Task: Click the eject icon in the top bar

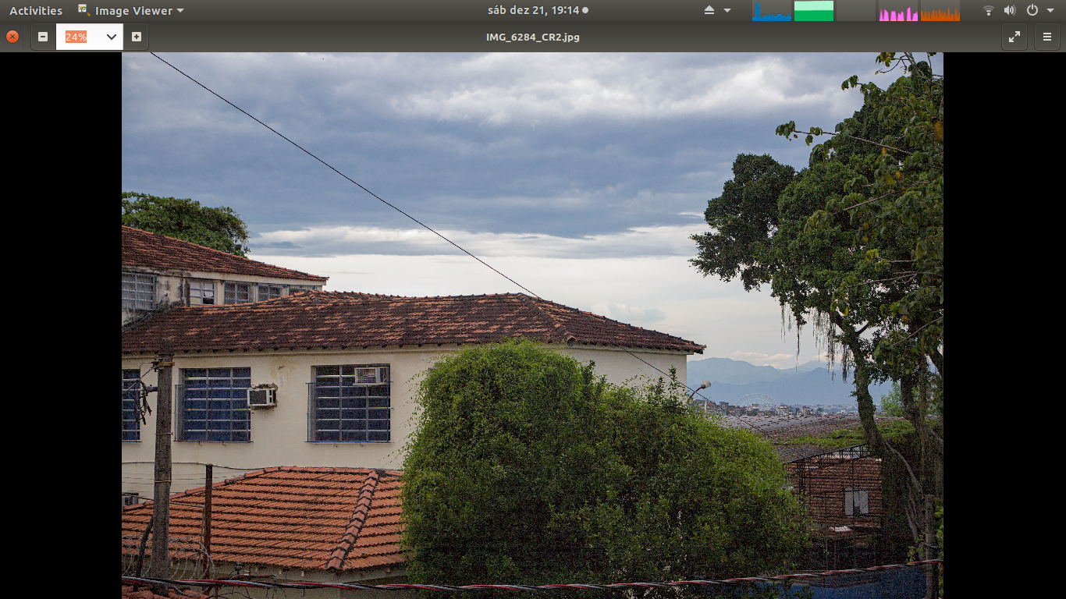Action: 709,10
